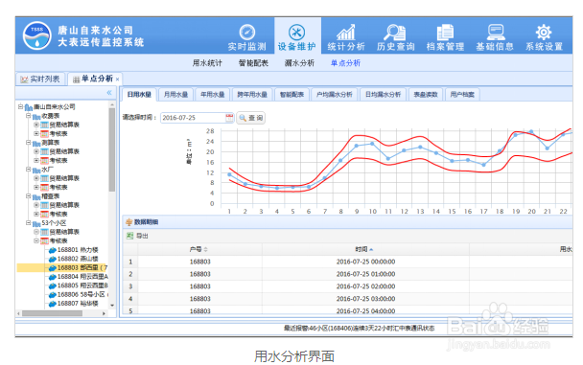The width and height of the screenshot is (583, 365).
Task: Click the meter icon beside 168805
Action: coord(53,285)
